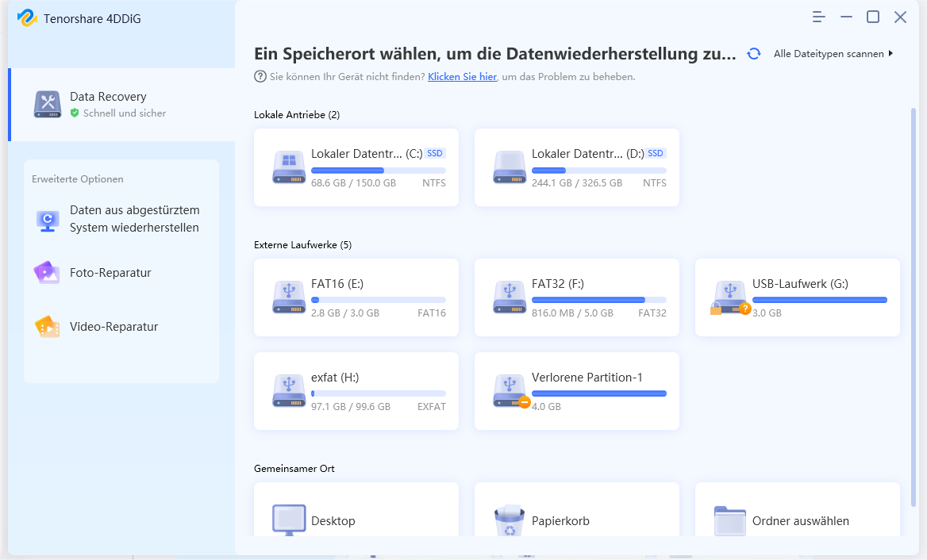The width and height of the screenshot is (927, 560).
Task: Click the help question mark icon
Action: pos(260,77)
